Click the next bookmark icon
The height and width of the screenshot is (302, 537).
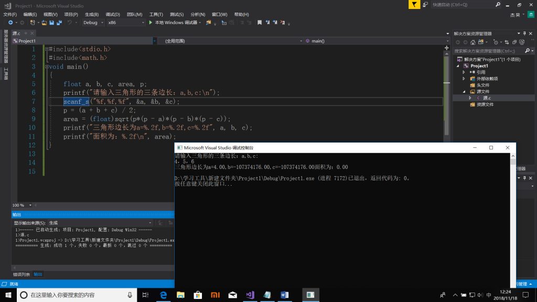pyautogui.click(x=275, y=23)
